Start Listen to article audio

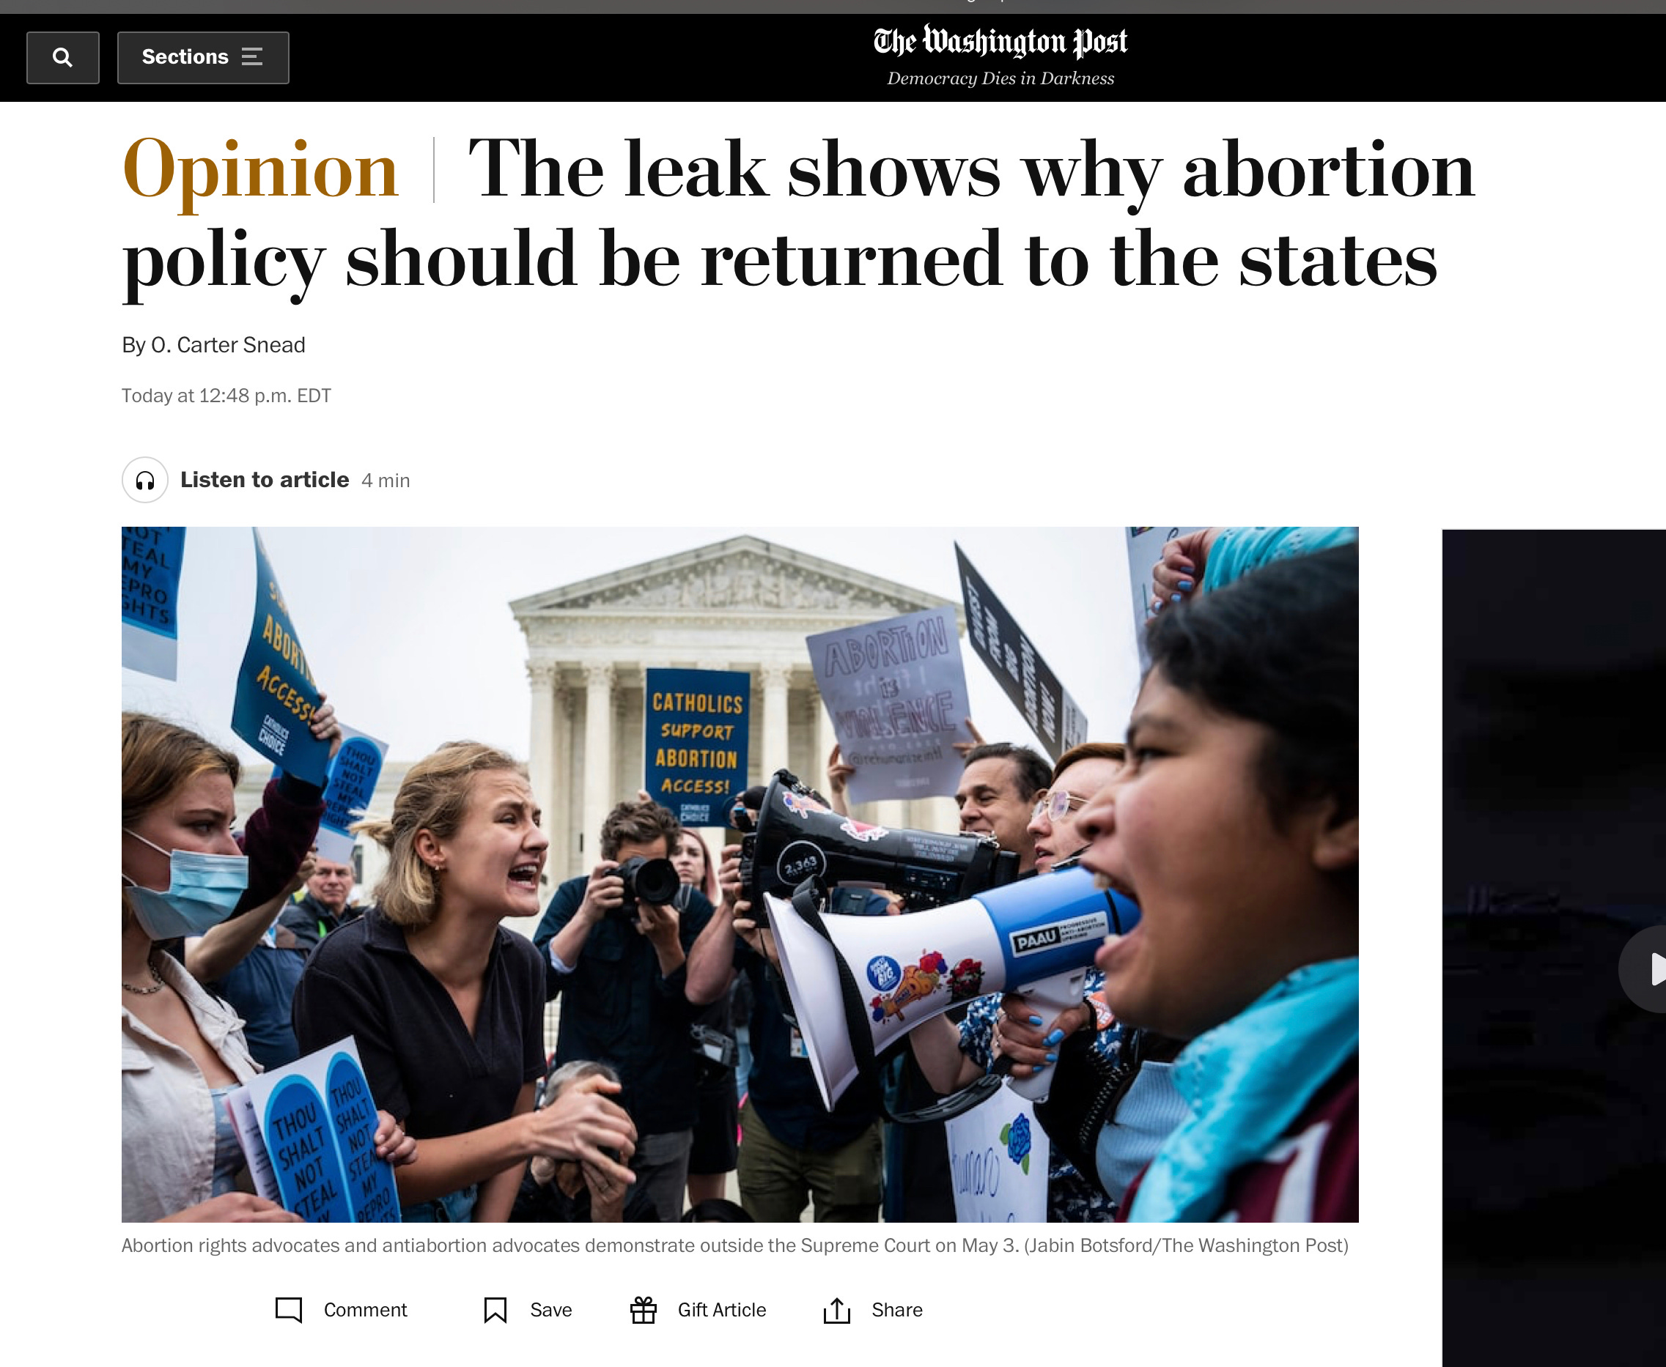265,480
